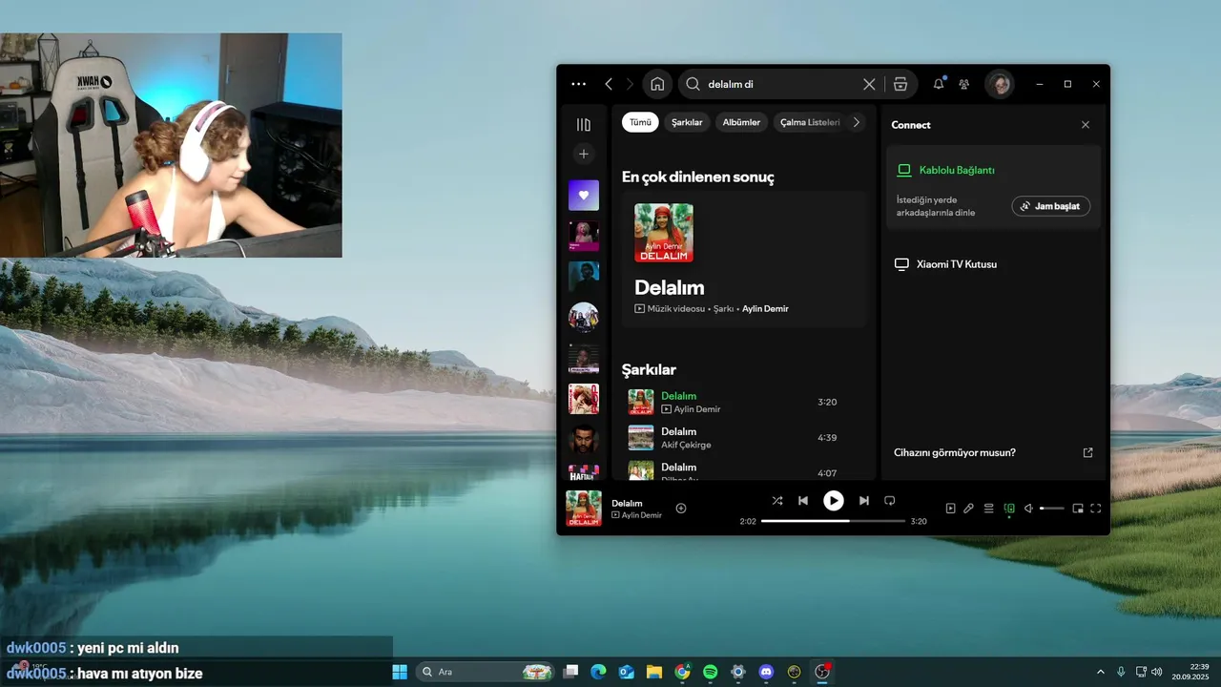Toggle shuffle playback
The image size is (1221, 687).
coord(777,501)
